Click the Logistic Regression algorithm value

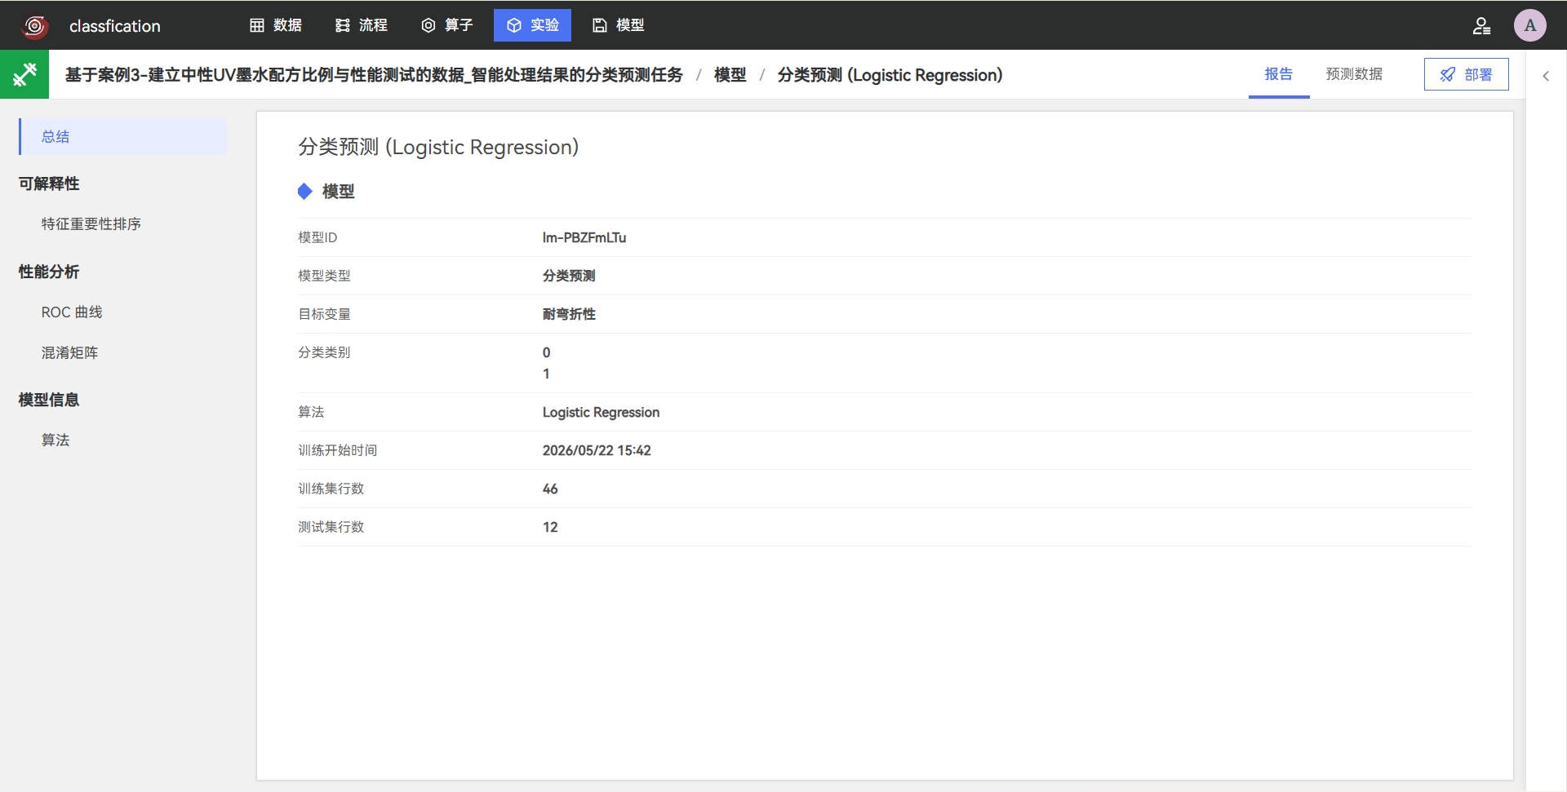pos(601,412)
